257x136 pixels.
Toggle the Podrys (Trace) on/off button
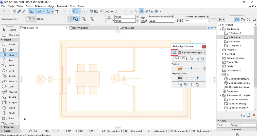pyautogui.click(x=174, y=52)
